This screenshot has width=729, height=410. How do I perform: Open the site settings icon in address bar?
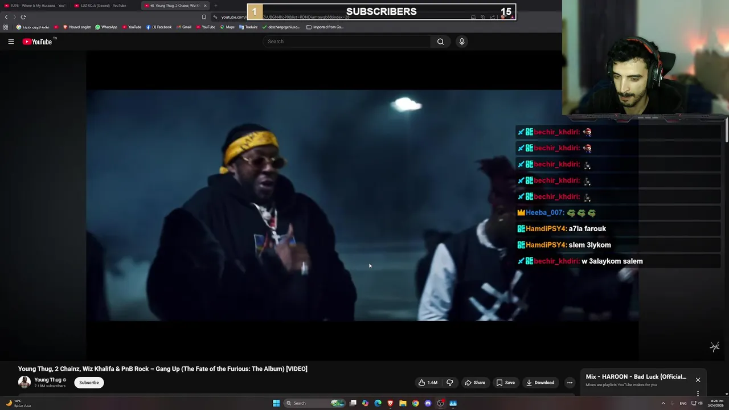point(215,17)
